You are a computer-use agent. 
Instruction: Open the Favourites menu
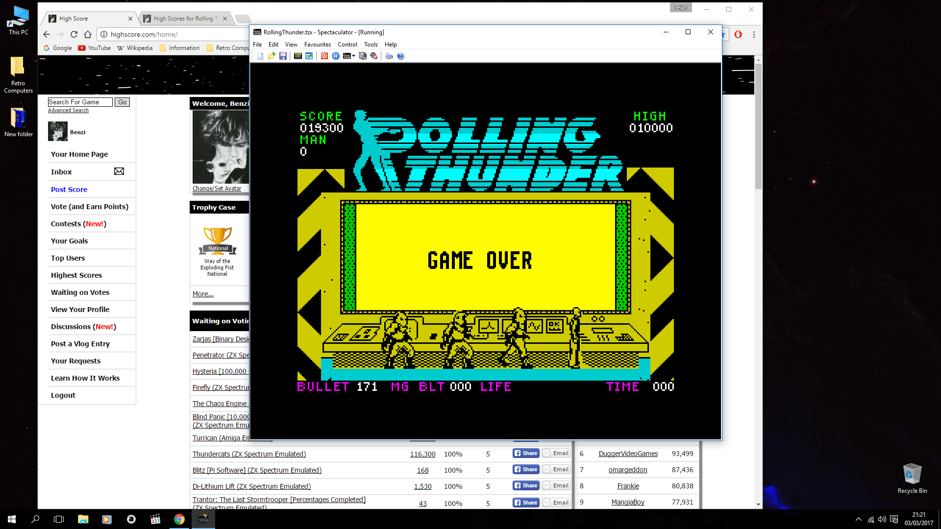(317, 45)
